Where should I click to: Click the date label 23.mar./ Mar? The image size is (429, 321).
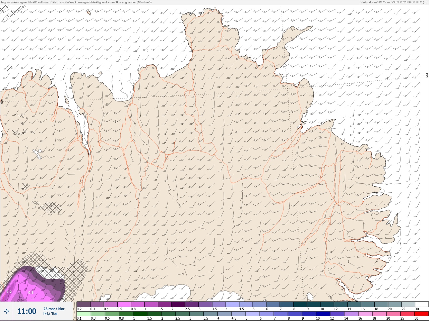point(54,309)
